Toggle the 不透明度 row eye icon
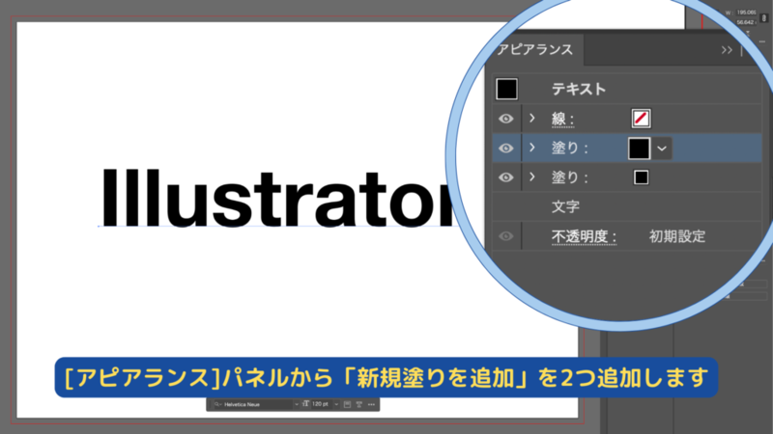773x434 pixels. tap(505, 236)
